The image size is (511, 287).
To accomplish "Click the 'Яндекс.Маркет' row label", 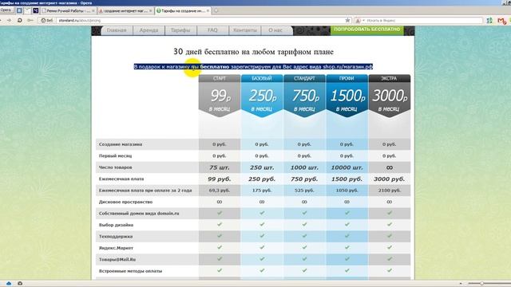I will [x=116, y=248].
